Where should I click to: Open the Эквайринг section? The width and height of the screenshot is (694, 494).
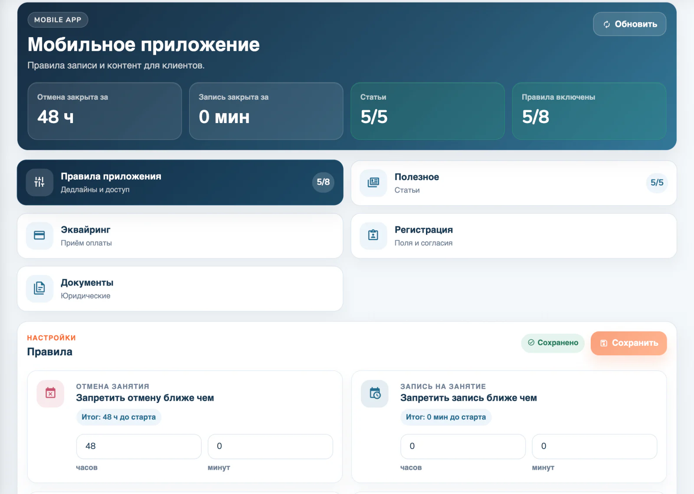(x=180, y=236)
